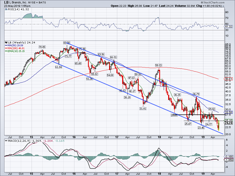Click the date stamp 23-May-2019 1:55pm
The height and width of the screenshot is (176, 235).
[x=17, y=6]
